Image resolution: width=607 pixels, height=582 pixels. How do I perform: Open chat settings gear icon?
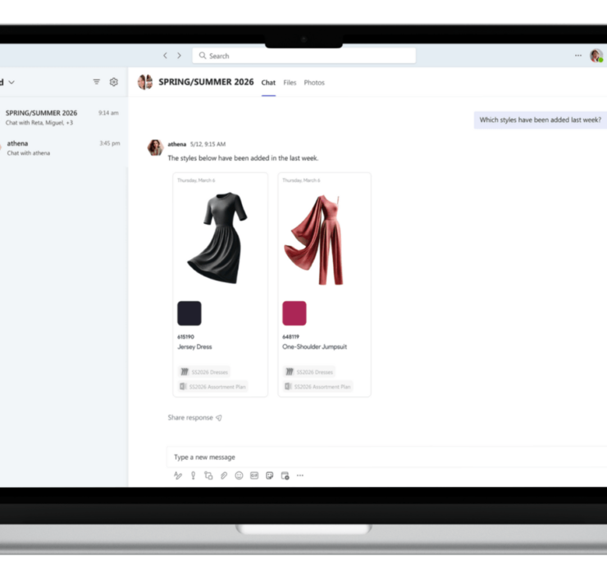click(114, 82)
